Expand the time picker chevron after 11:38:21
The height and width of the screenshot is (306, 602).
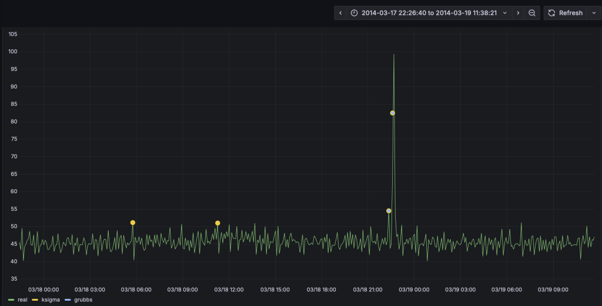(x=504, y=13)
